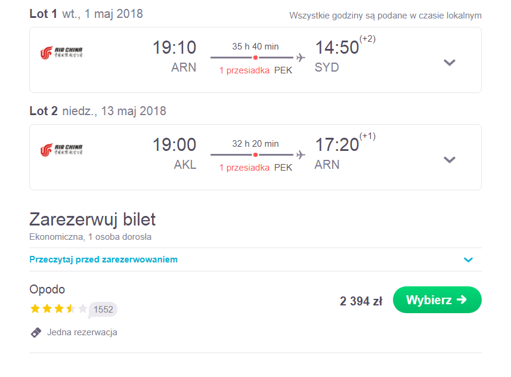Select the Lot 1 departure time 19:10
The height and width of the screenshot is (377, 511).
(x=174, y=48)
